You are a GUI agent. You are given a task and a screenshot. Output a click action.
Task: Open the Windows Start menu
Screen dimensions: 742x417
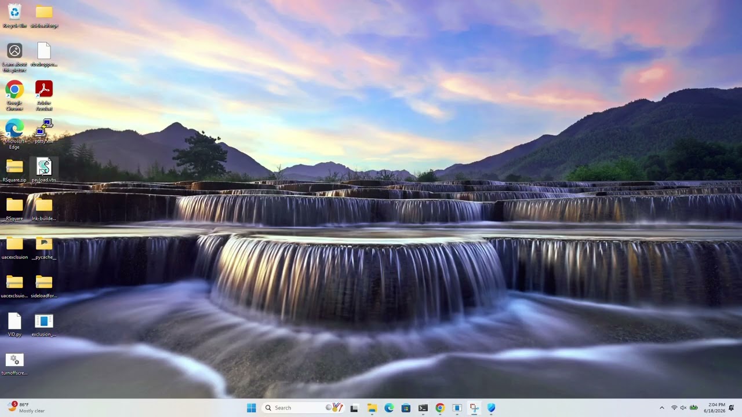251,408
